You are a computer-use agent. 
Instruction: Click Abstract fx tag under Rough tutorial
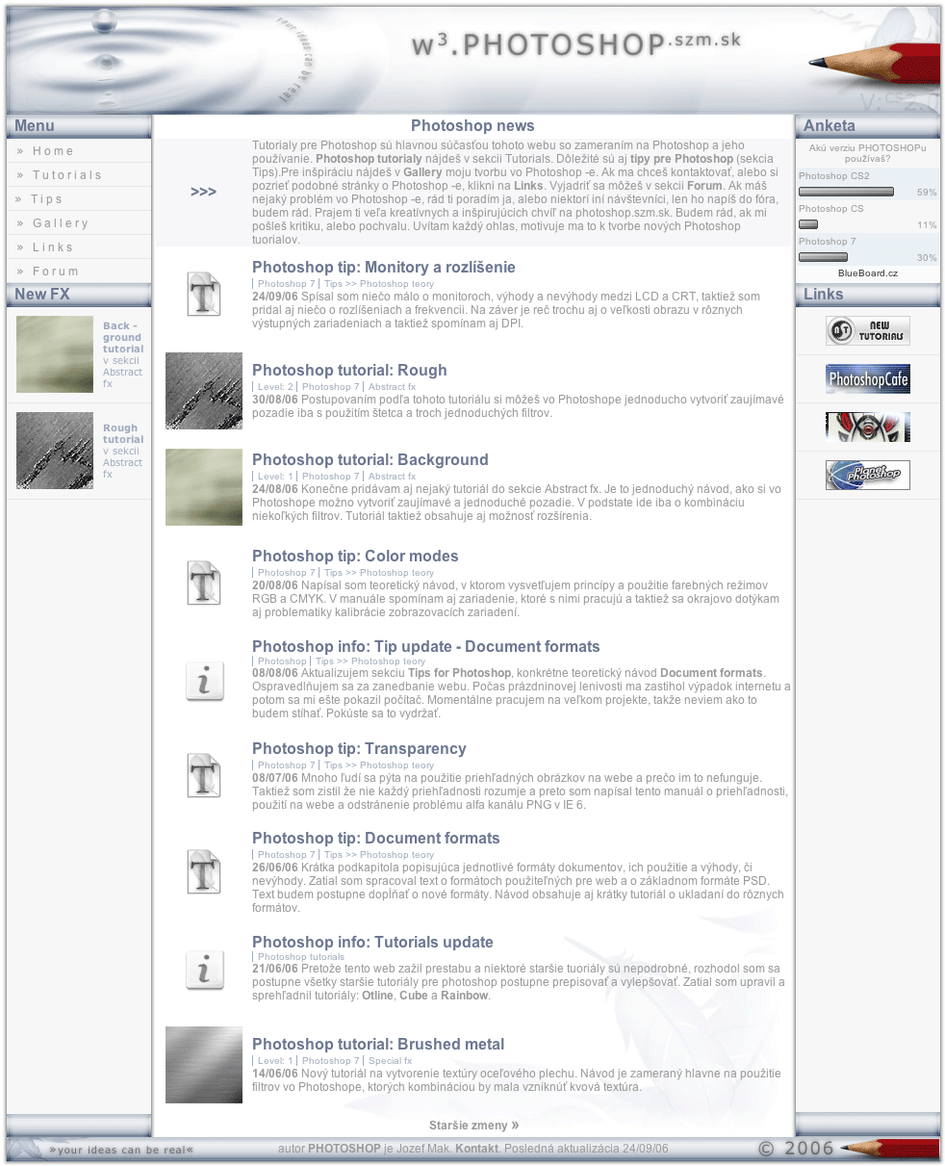point(392,387)
